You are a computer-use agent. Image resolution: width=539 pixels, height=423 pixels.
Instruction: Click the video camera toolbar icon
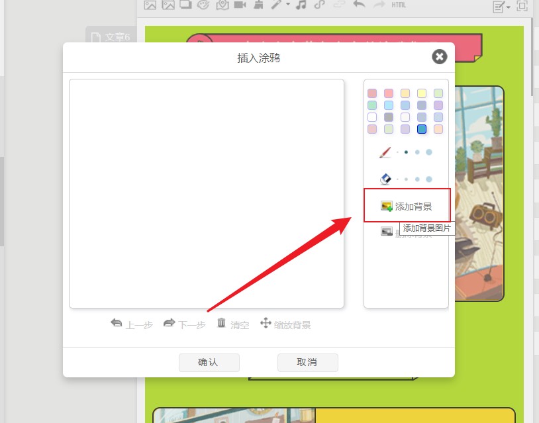(240, 5)
